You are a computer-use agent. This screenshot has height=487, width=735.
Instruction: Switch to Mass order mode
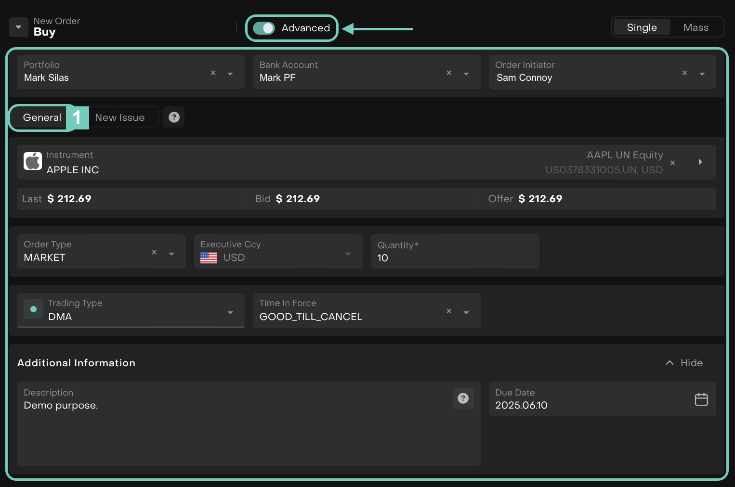[x=696, y=27]
